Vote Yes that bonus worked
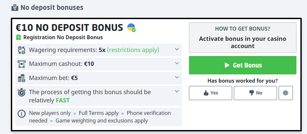 point(210,93)
